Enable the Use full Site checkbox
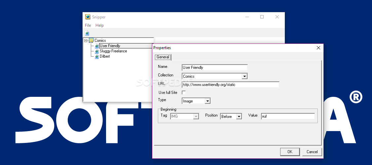Viewport: 372px width, 165px height. (184, 93)
